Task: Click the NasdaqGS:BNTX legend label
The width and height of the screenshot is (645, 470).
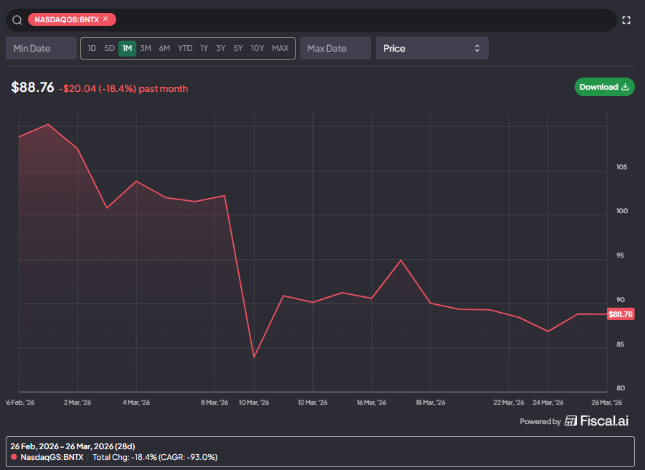Action: pos(52,457)
